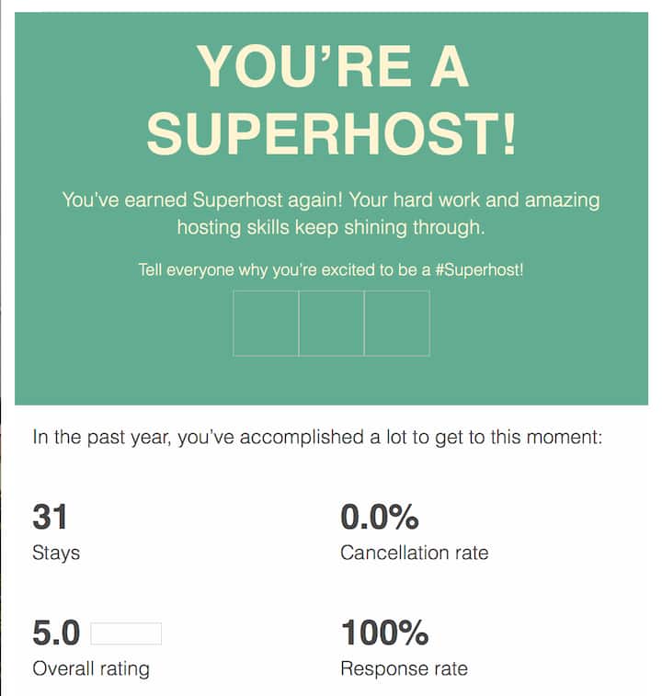Click the "Overall rating" label
This screenshot has height=696, width=662.
click(x=91, y=669)
